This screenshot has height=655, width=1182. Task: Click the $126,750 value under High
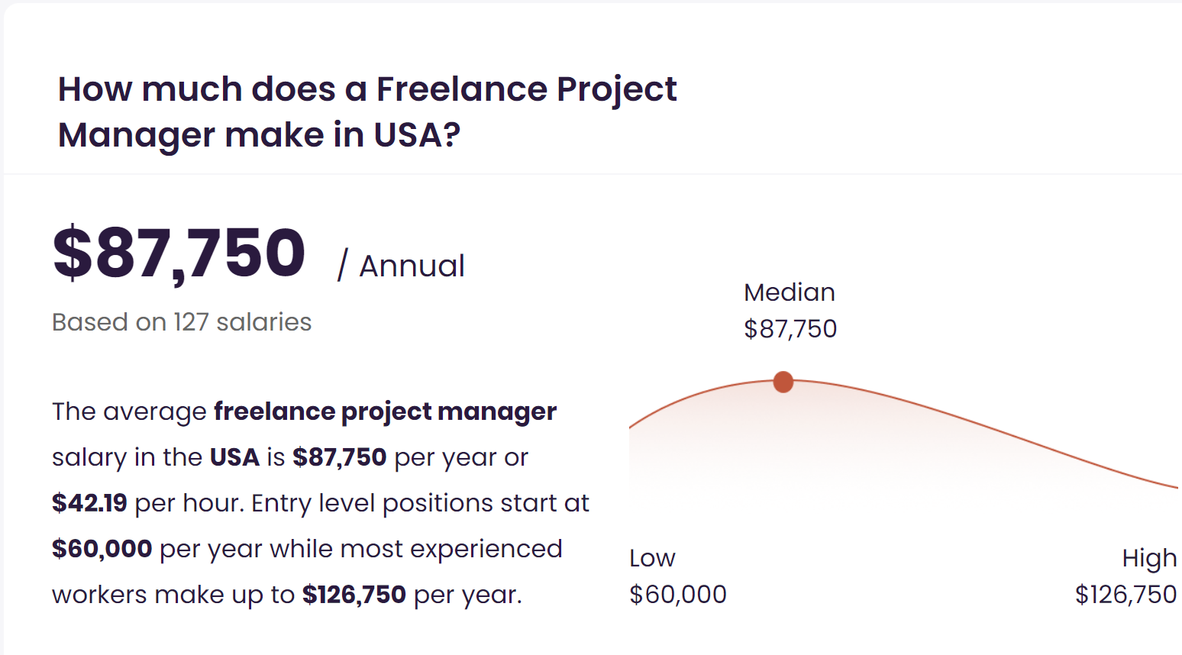click(x=1125, y=594)
